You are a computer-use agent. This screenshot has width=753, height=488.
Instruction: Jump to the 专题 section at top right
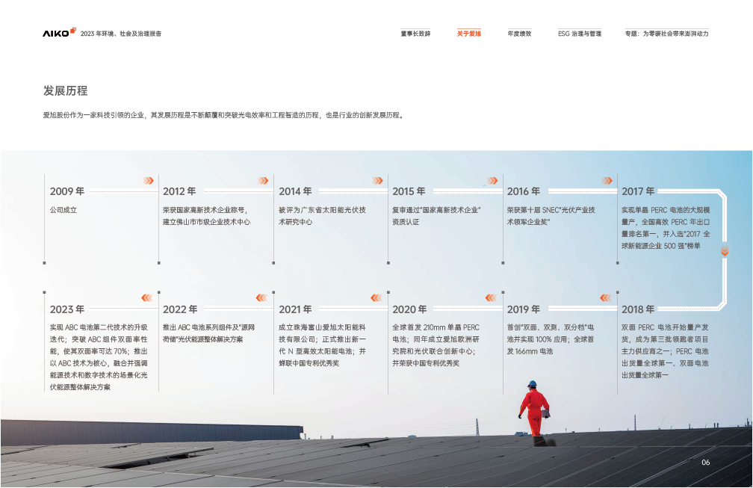click(x=666, y=34)
